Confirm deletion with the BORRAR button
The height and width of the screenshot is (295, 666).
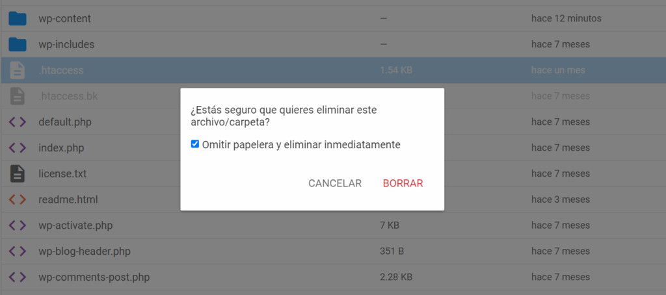pos(403,183)
